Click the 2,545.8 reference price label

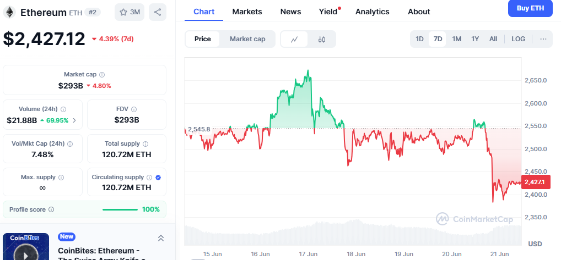click(x=198, y=129)
